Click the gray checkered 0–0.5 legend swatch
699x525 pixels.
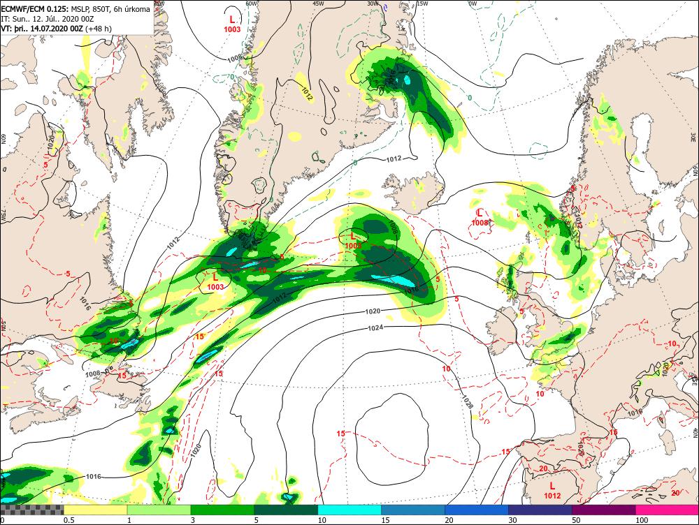(32, 510)
